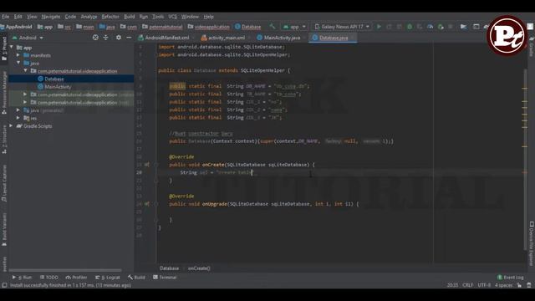This screenshot has width=535, height=301.
Task: Click the gray Stop icon in toolbar
Action: click(x=451, y=27)
